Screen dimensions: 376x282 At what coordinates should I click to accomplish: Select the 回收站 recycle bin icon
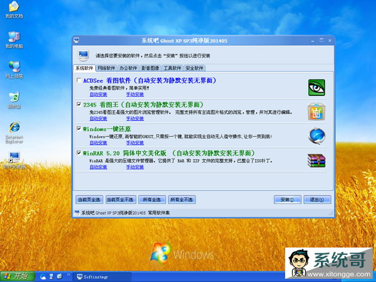point(14,100)
